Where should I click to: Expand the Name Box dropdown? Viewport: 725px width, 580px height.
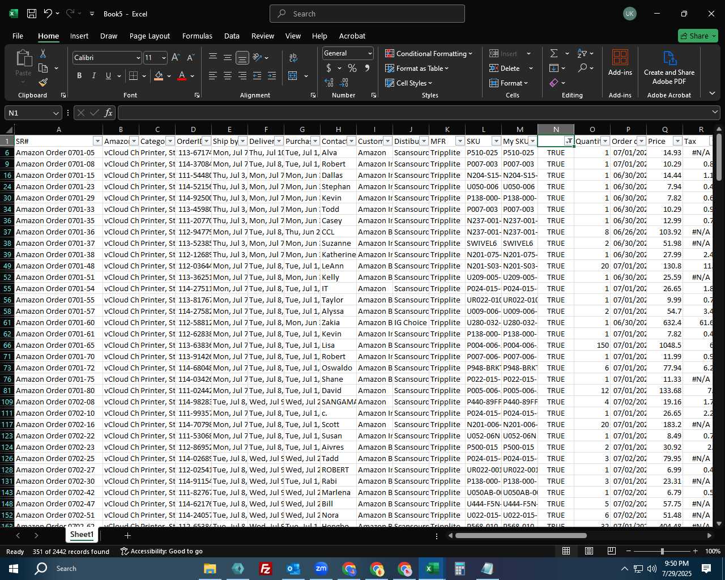[56, 113]
